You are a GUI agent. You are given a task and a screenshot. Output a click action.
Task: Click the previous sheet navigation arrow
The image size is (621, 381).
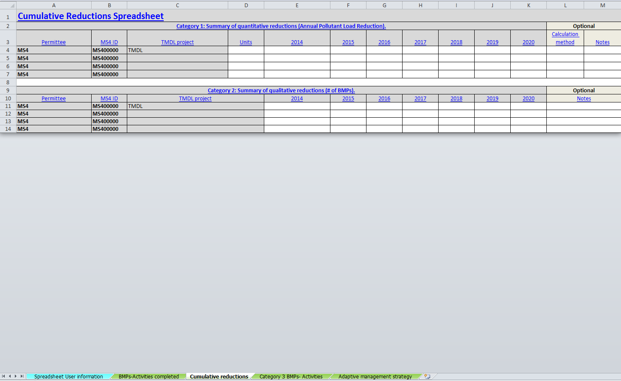coord(10,376)
